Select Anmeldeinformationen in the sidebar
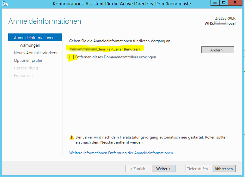This screenshot has width=245, height=177. 34,38
